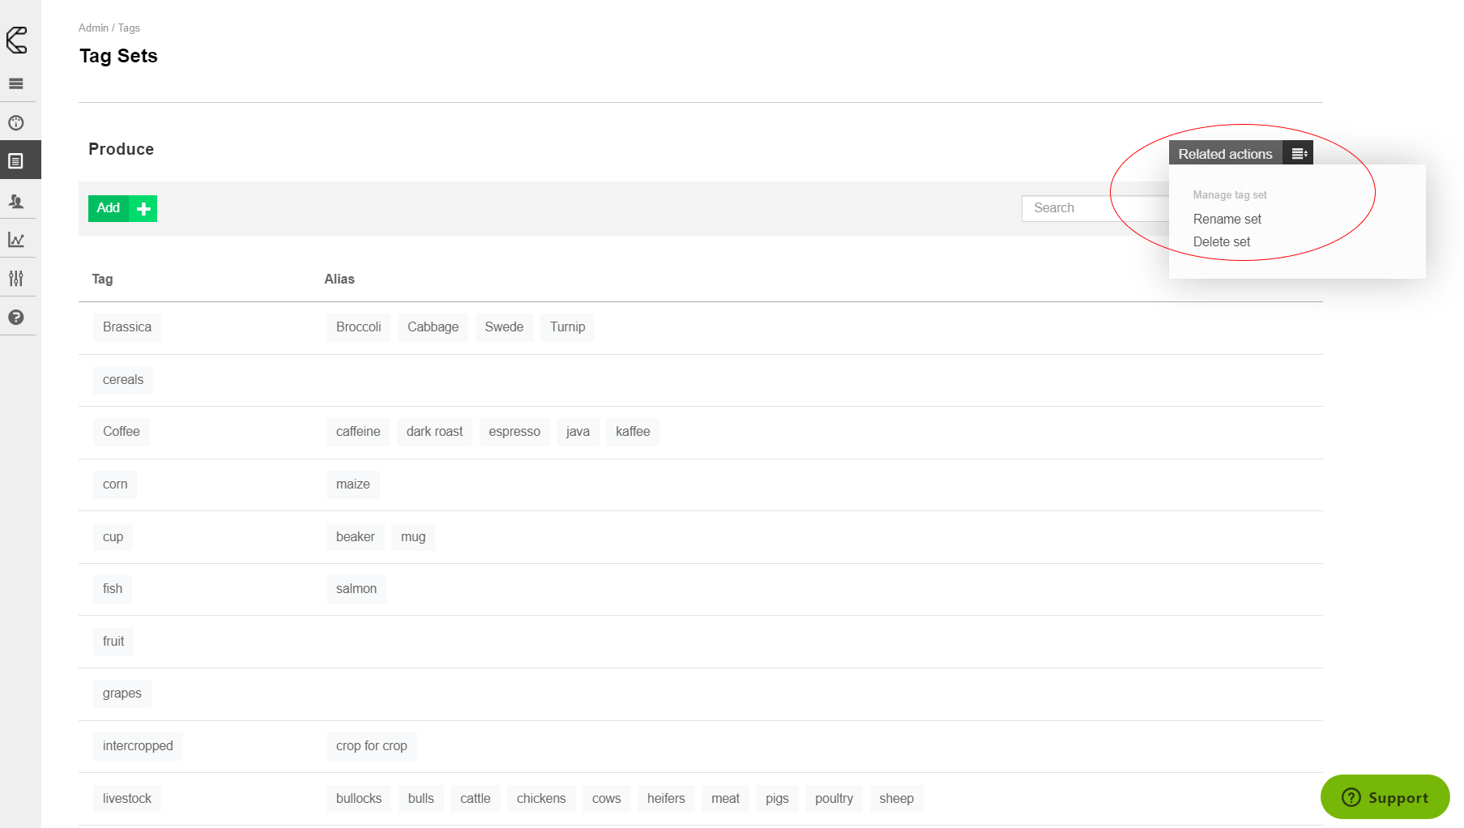Viewport: 1464px width, 828px height.
Task: Open the hamburger menu icon in sidebar
Action: click(16, 83)
